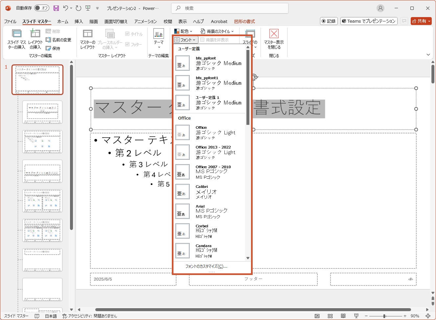This screenshot has height=320, width=436.
Task: Open the 共有 share button
Action: point(421,21)
